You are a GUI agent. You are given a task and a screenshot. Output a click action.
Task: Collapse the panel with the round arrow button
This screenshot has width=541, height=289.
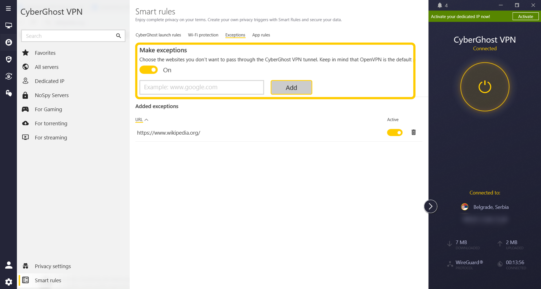(x=430, y=207)
